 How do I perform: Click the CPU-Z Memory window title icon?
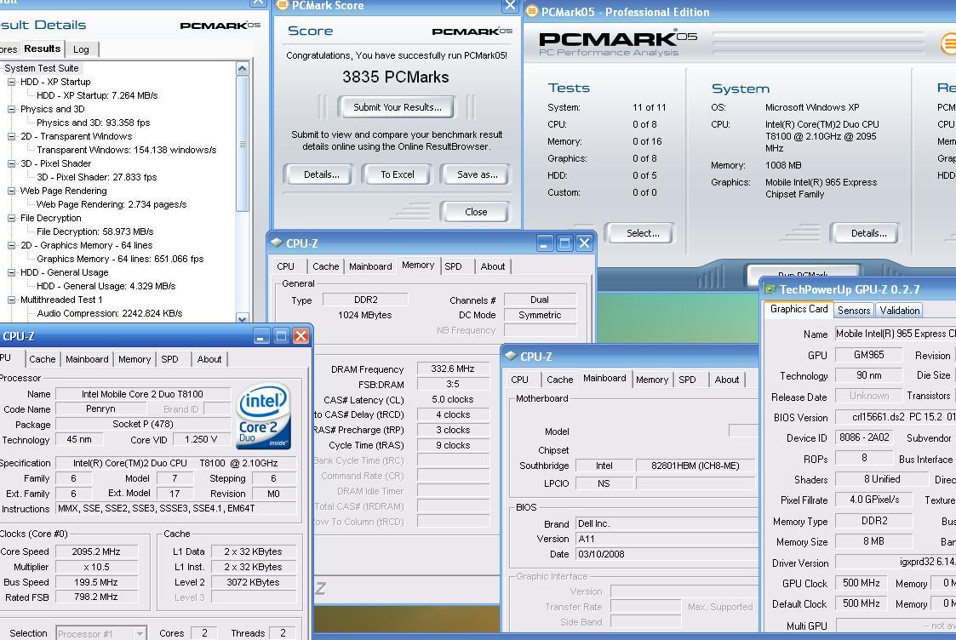click(x=276, y=243)
